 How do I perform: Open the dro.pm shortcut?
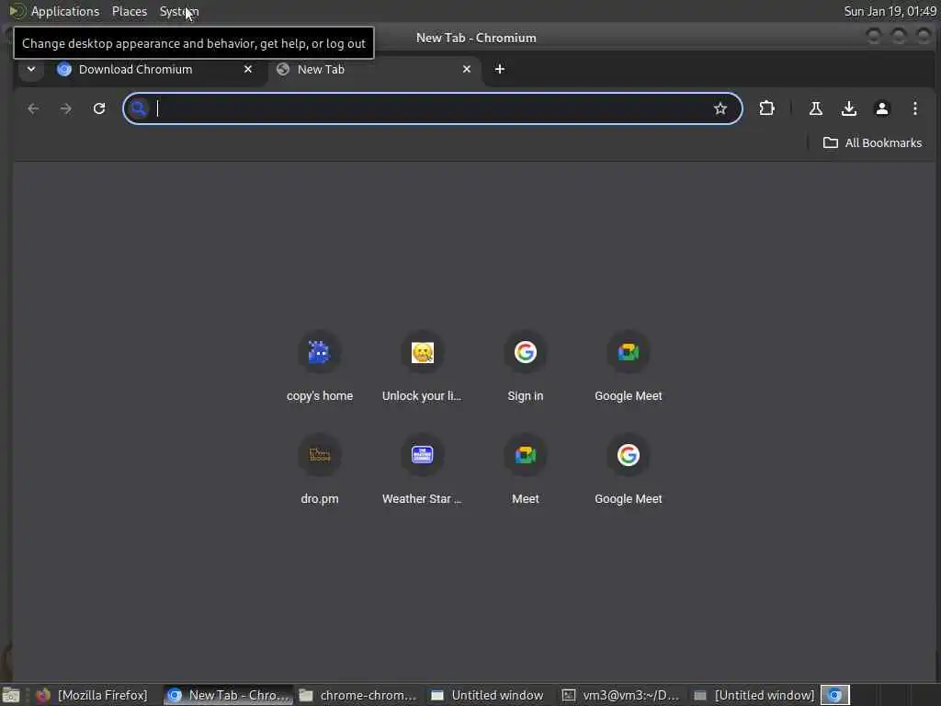pyautogui.click(x=319, y=470)
